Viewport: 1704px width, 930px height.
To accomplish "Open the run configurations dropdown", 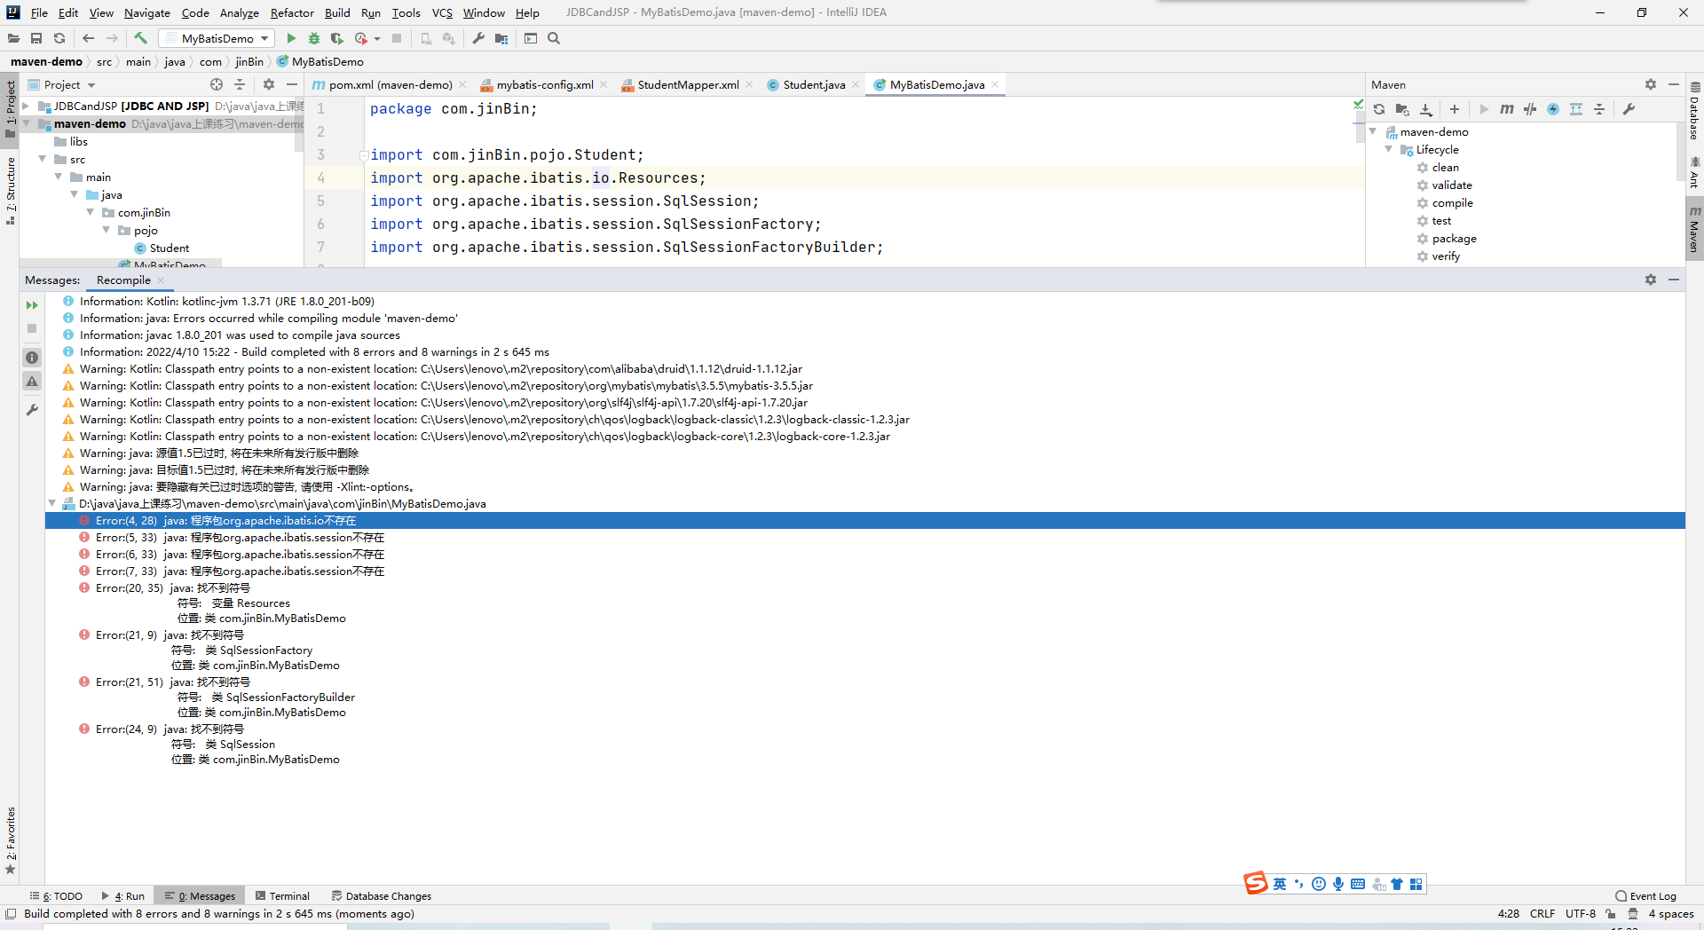I will tap(266, 38).
